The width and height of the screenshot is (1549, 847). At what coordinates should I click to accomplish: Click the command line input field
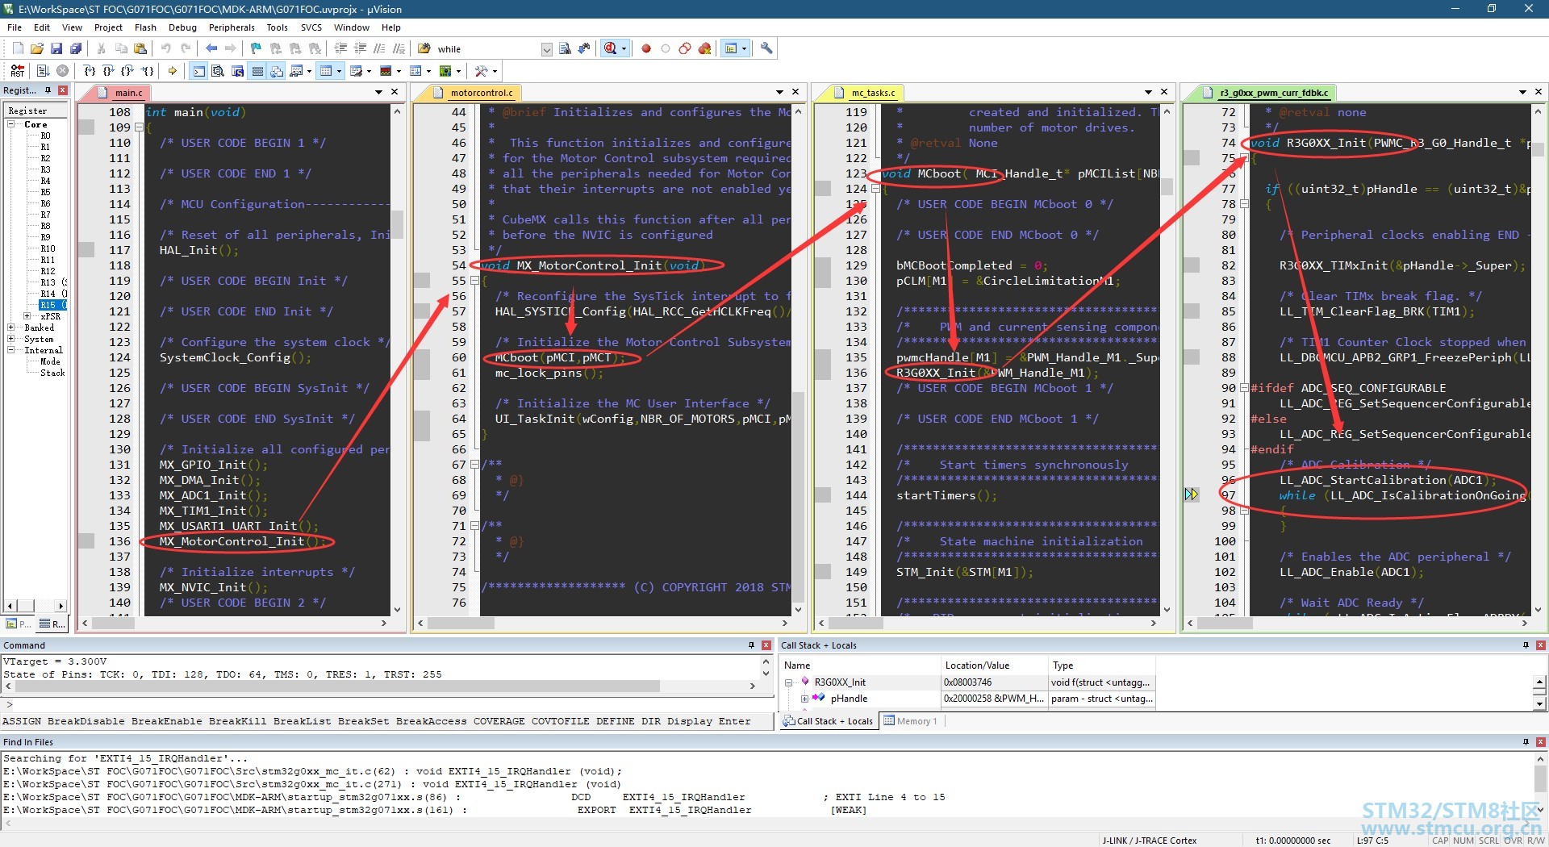[387, 705]
